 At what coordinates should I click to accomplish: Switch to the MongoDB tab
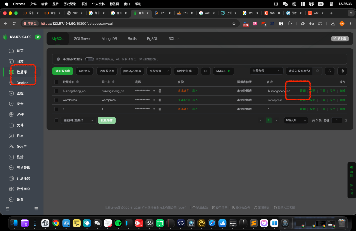pos(109,39)
